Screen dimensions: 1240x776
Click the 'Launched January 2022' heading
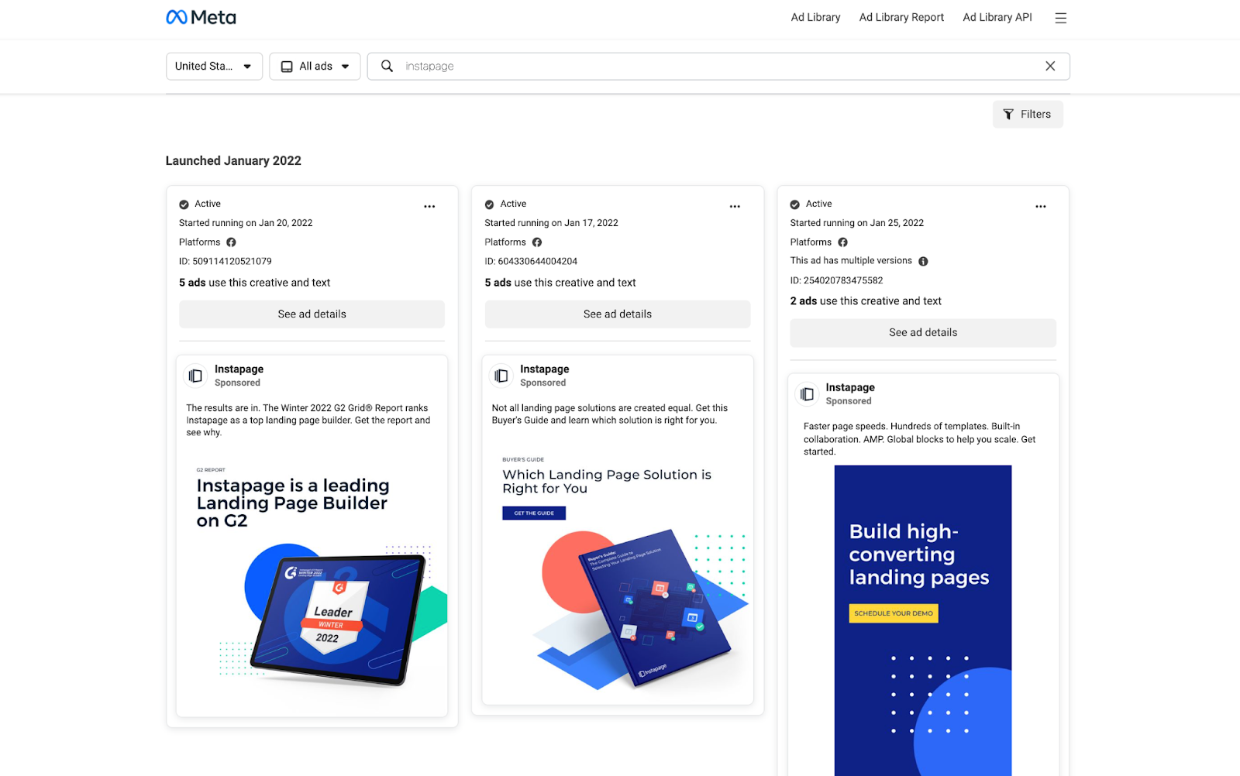click(x=233, y=160)
